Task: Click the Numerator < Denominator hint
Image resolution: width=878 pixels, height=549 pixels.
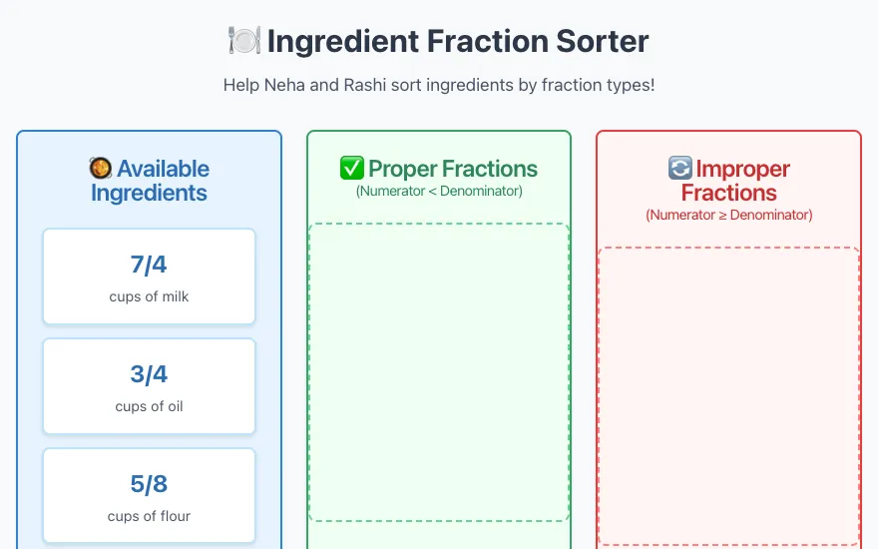Action: tap(439, 191)
